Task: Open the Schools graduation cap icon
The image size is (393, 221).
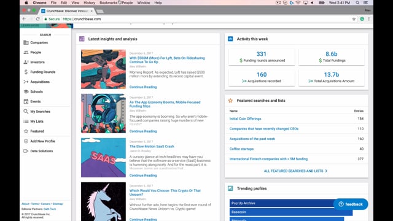Action: click(26, 91)
